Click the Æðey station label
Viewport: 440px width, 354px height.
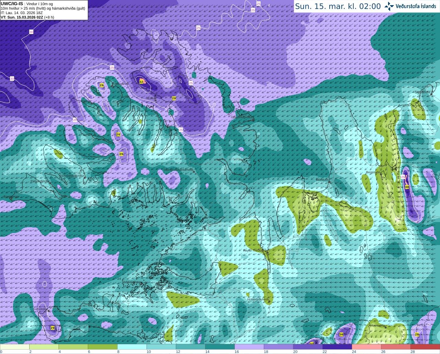pyautogui.click(x=151, y=98)
